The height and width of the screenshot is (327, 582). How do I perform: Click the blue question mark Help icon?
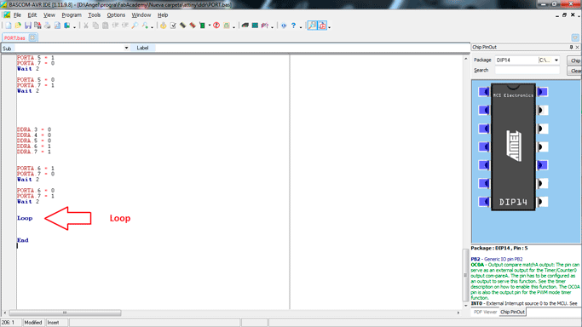(x=294, y=26)
